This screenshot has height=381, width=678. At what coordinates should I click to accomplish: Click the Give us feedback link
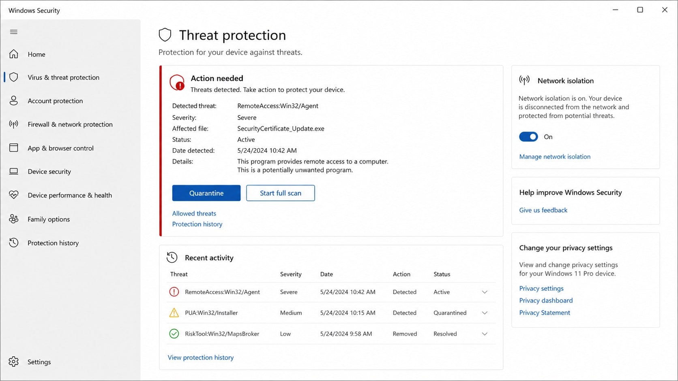(543, 210)
